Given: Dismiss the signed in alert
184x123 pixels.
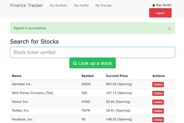Looking at the screenshot, I should [x=169, y=29].
